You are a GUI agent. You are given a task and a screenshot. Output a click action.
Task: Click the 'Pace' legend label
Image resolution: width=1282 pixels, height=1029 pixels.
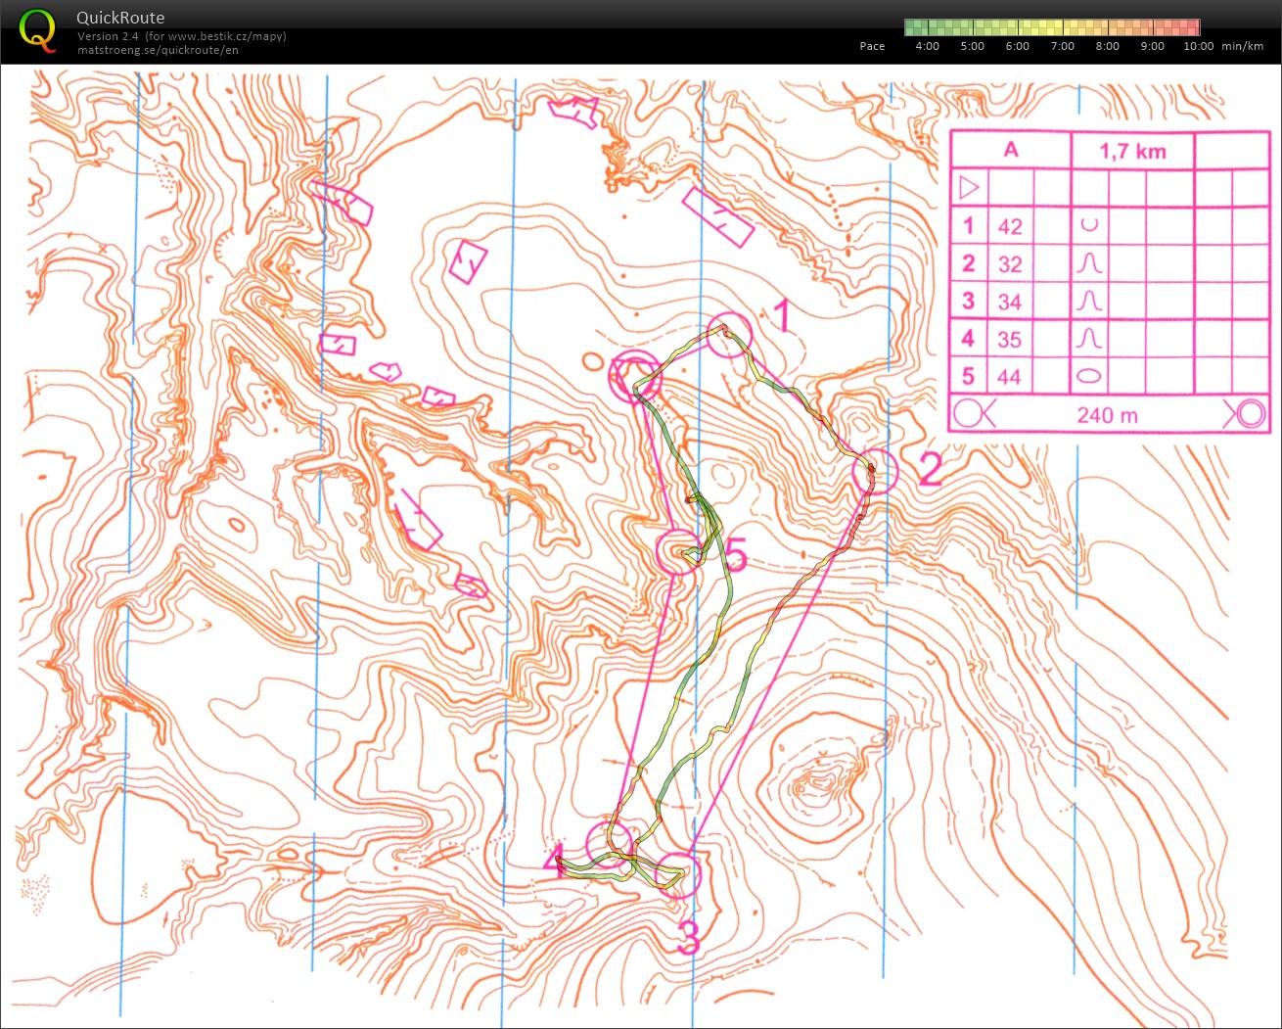tap(872, 46)
